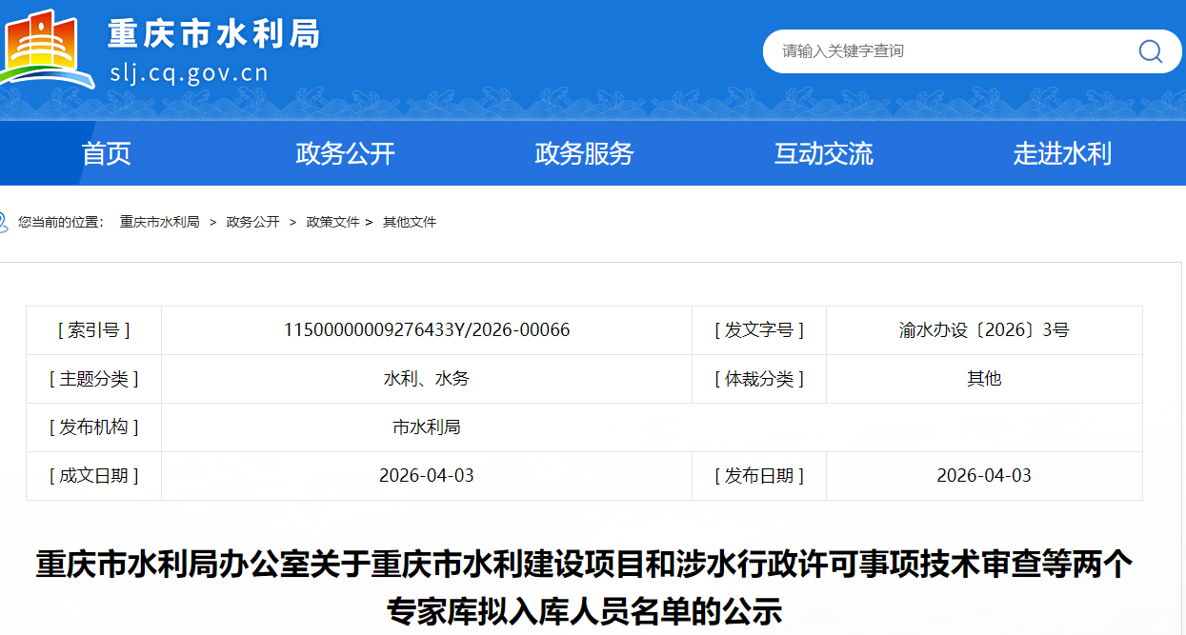Select 互动交流 in the main menu
The image size is (1186, 635).
pyautogui.click(x=823, y=153)
